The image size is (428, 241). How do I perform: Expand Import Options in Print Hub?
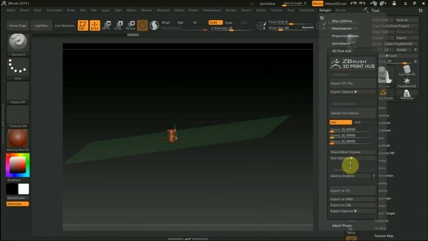352,92
